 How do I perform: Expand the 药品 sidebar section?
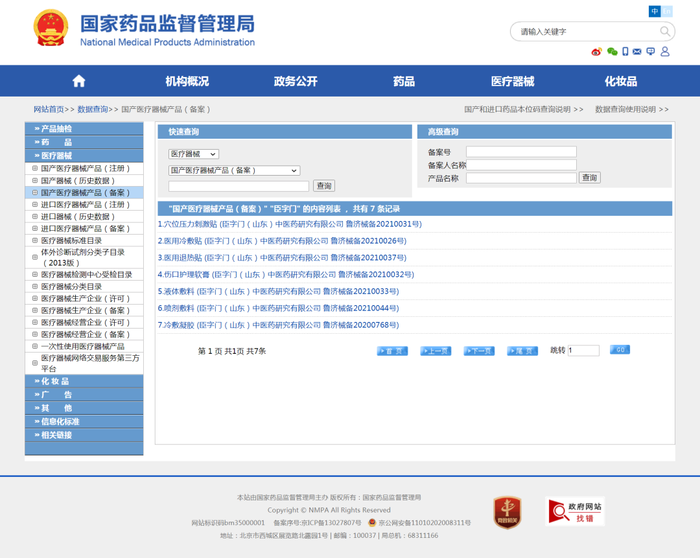tap(84, 142)
